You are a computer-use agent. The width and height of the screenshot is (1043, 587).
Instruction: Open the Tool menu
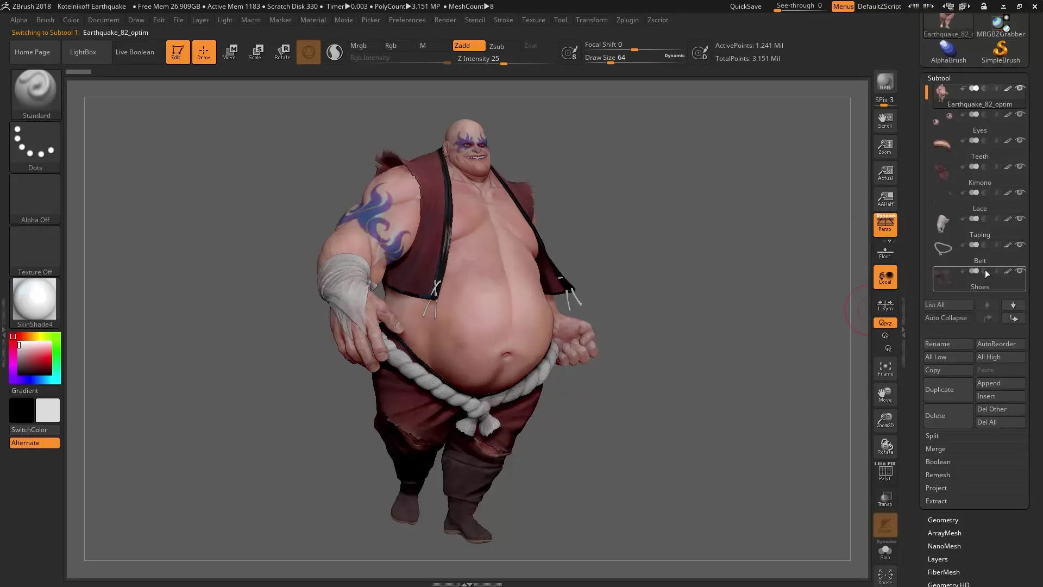click(560, 20)
